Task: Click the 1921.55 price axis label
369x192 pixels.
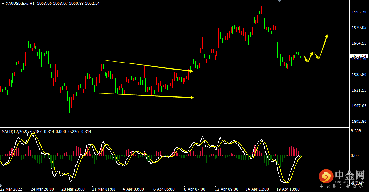Action: (x=359, y=90)
